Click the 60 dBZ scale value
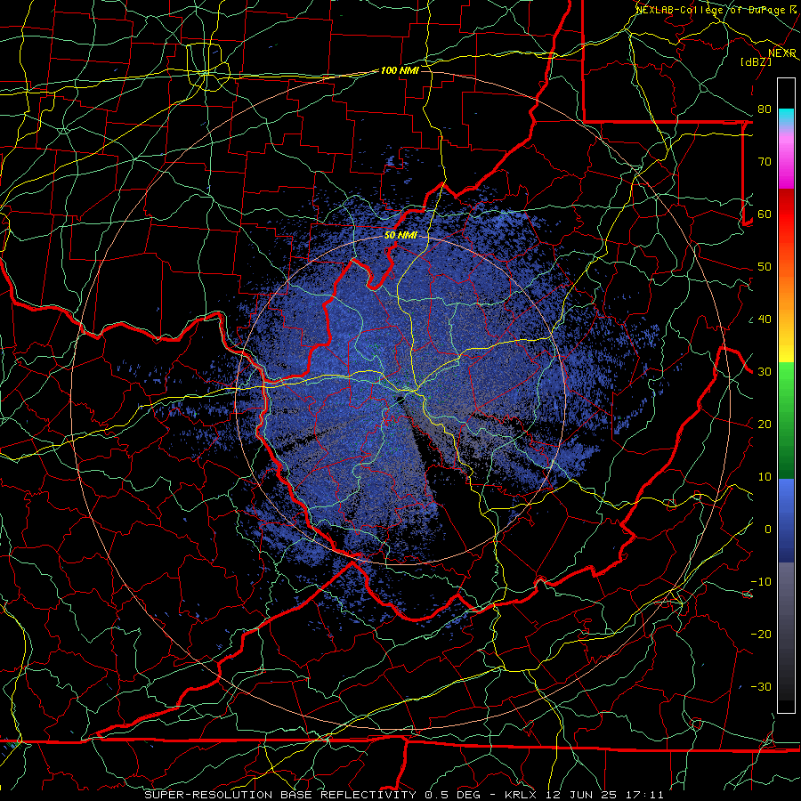Viewport: 801px width, 801px height. (x=765, y=214)
